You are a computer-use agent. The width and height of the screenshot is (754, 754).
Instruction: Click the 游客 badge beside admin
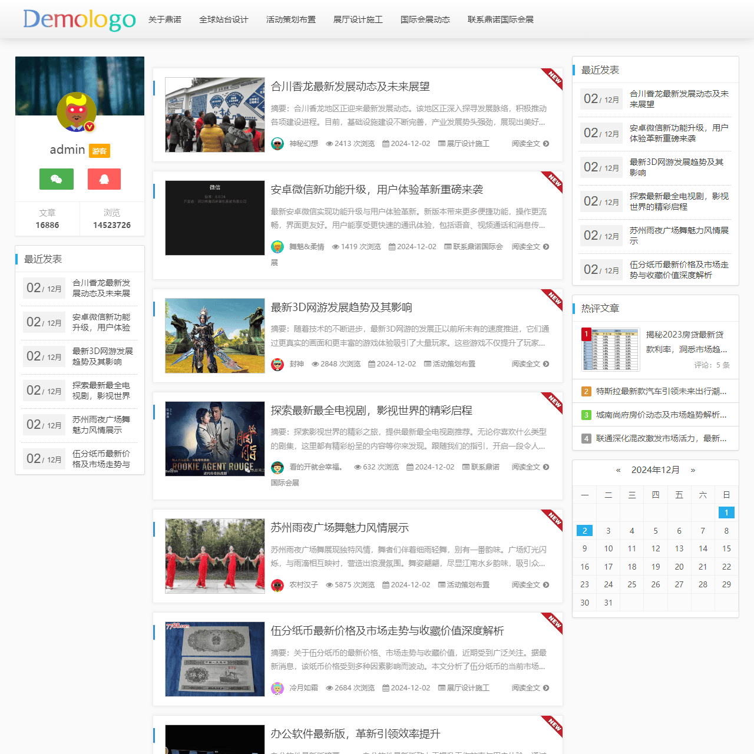click(x=100, y=151)
